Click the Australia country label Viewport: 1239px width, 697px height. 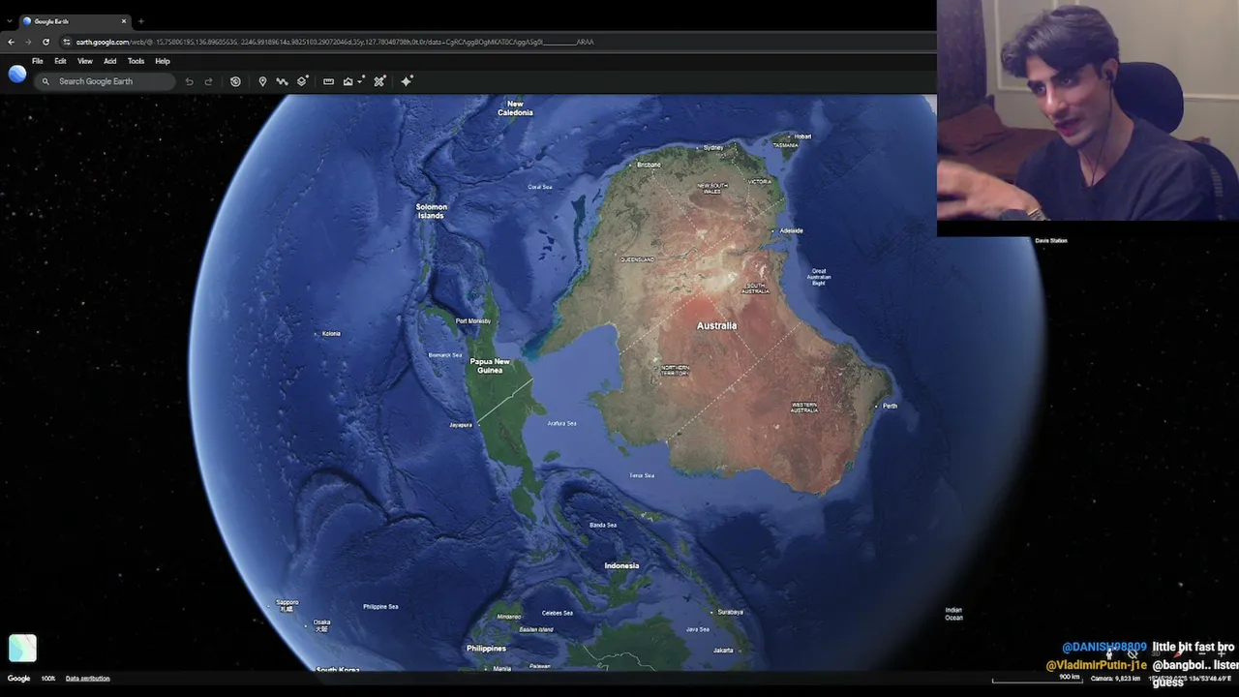pos(716,326)
